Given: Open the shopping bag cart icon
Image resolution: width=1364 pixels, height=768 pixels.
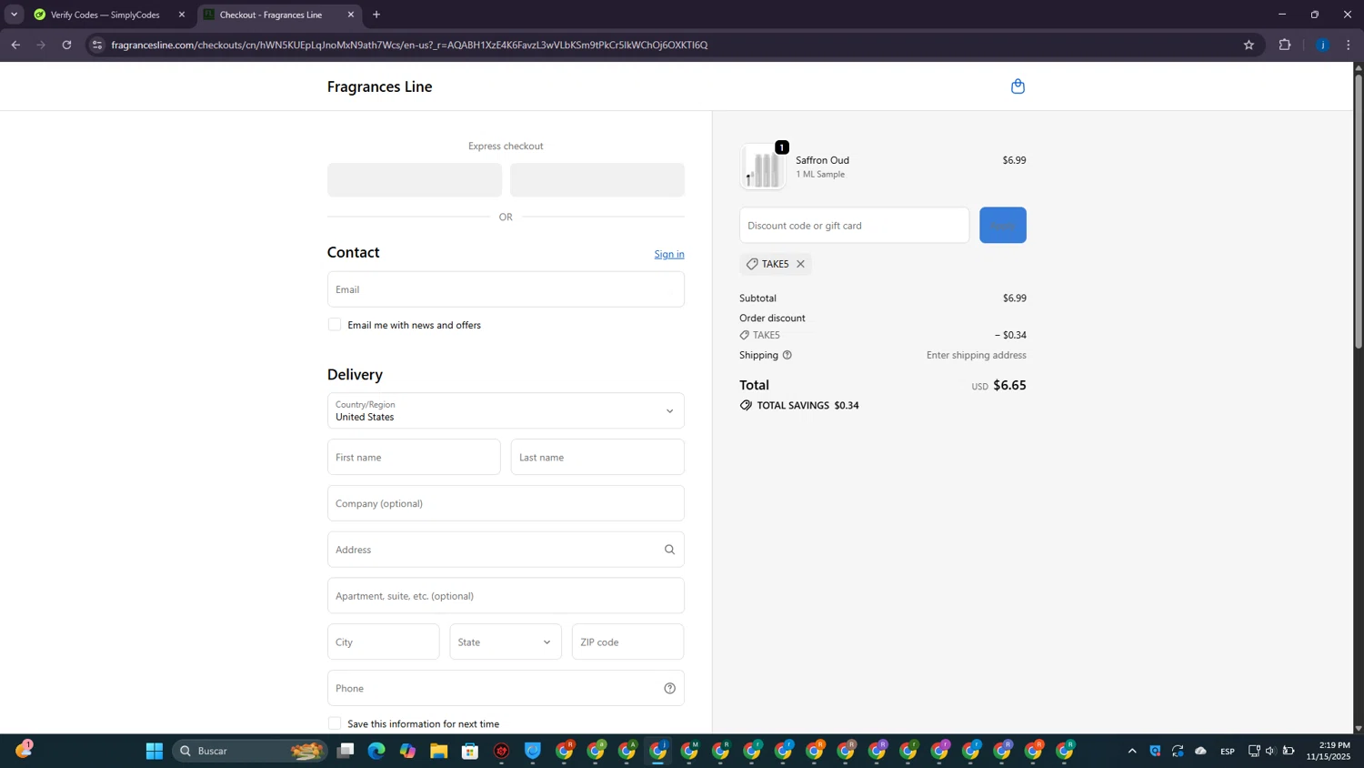Looking at the screenshot, I should tap(1018, 86).
